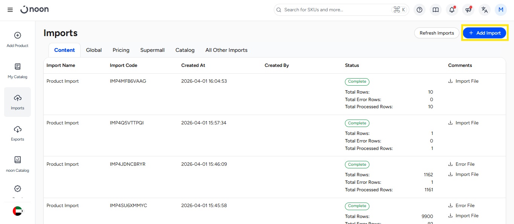Open the notifications bell icon
This screenshot has width=514, height=224.
(452, 10)
